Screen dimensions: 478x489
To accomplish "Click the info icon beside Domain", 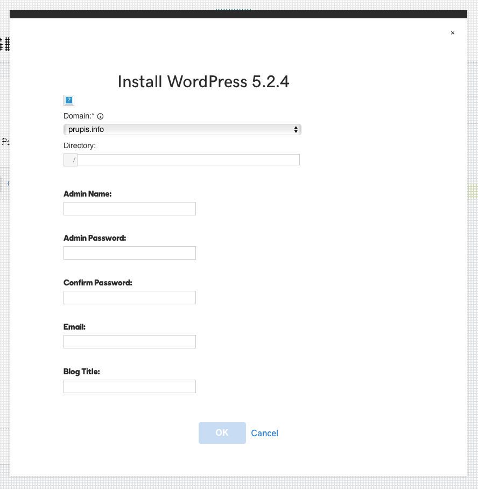I will click(100, 116).
